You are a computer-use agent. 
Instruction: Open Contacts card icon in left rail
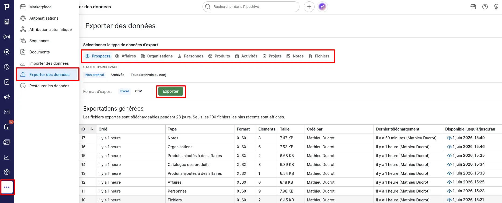click(x=7, y=142)
